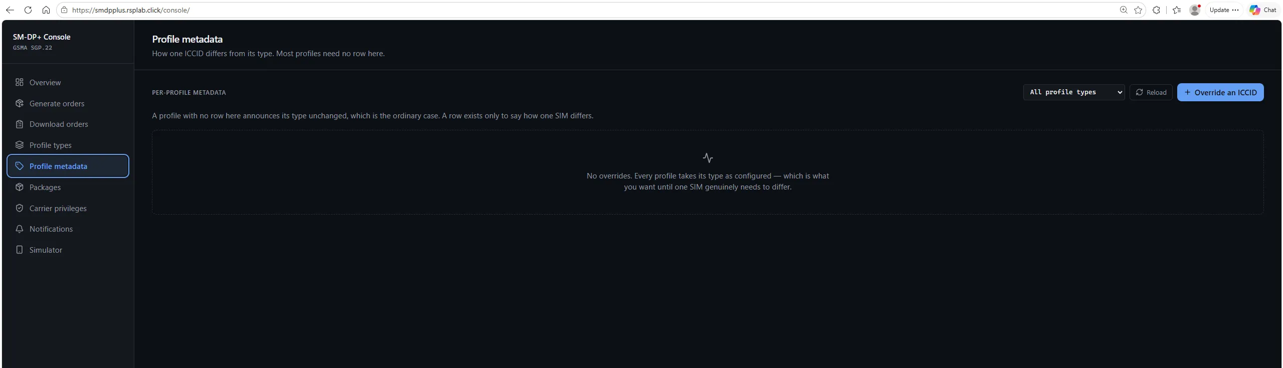Switch to the Simulator view

click(68, 250)
